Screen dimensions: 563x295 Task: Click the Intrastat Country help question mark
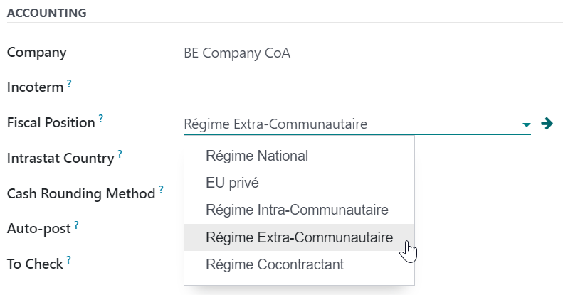120,154
